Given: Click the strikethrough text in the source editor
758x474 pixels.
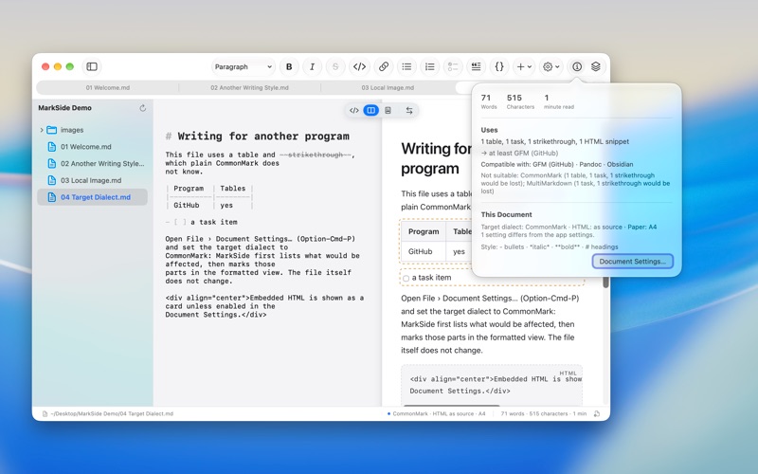Looking at the screenshot, I should (x=316, y=155).
